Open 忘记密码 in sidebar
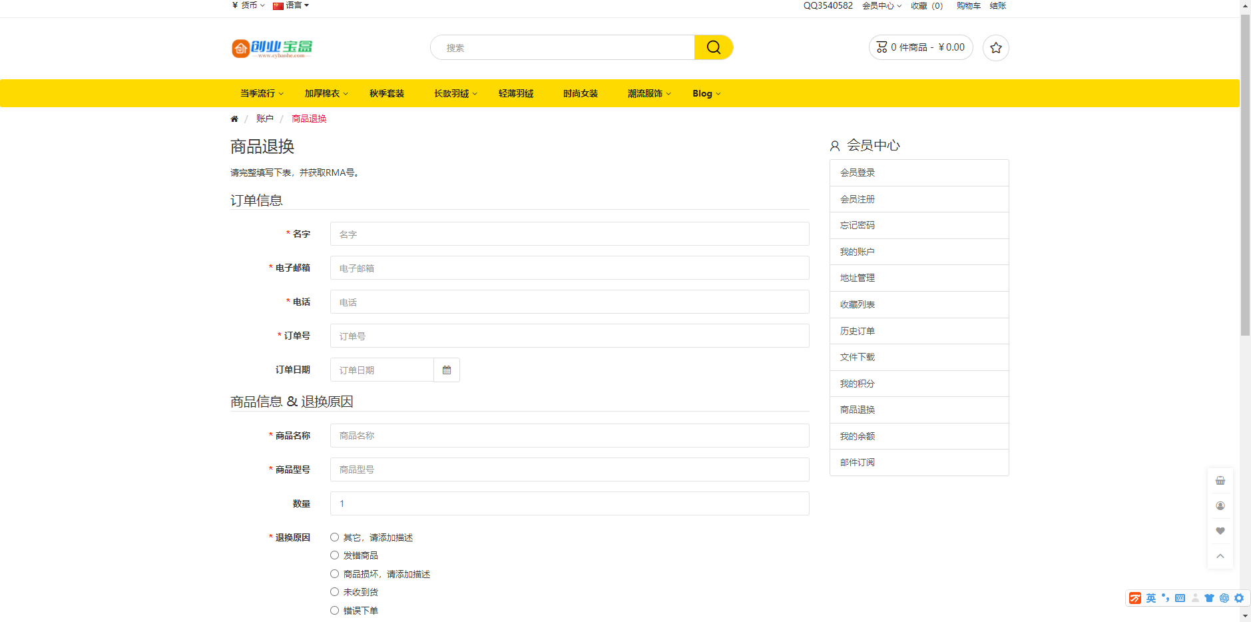This screenshot has height=622, width=1251. (x=919, y=225)
